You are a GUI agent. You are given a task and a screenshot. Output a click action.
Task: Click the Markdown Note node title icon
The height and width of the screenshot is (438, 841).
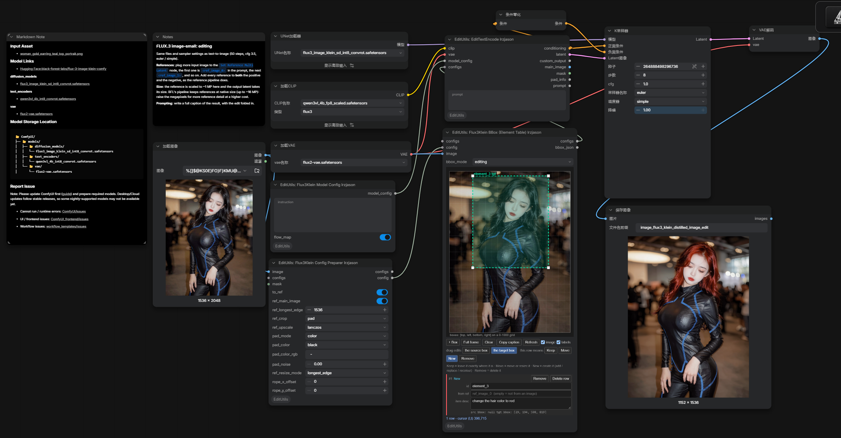coord(11,37)
